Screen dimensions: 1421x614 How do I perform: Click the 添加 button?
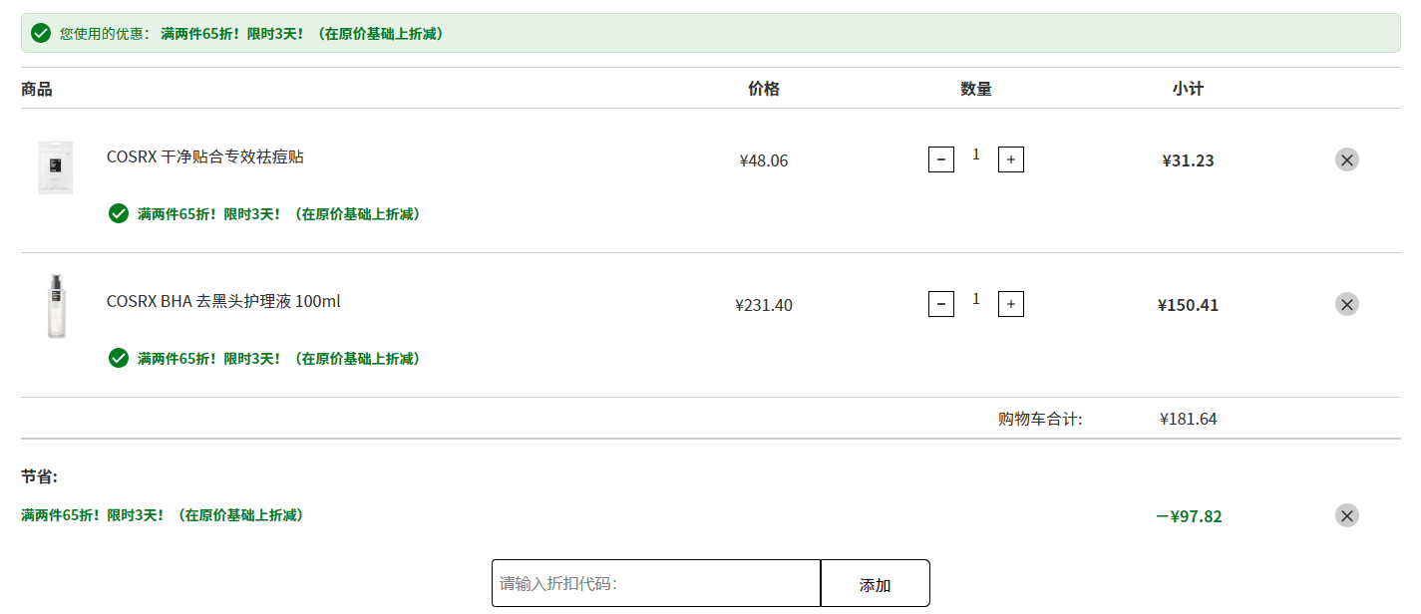[x=876, y=583]
